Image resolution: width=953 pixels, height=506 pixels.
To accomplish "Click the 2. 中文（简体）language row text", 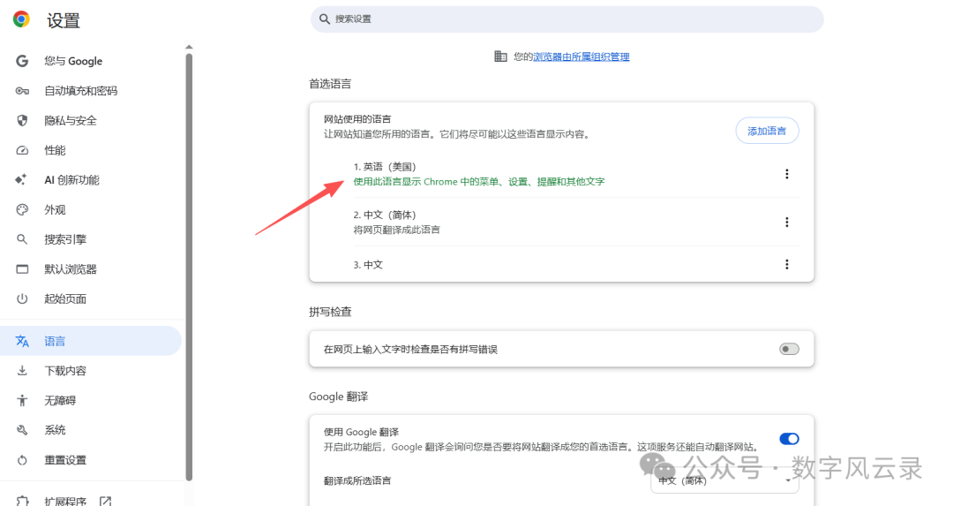I will (385, 215).
